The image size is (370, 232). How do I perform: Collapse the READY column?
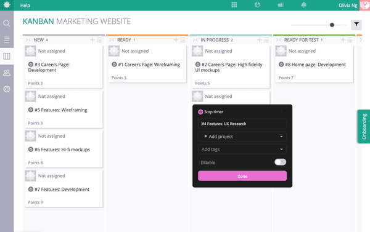click(x=112, y=40)
